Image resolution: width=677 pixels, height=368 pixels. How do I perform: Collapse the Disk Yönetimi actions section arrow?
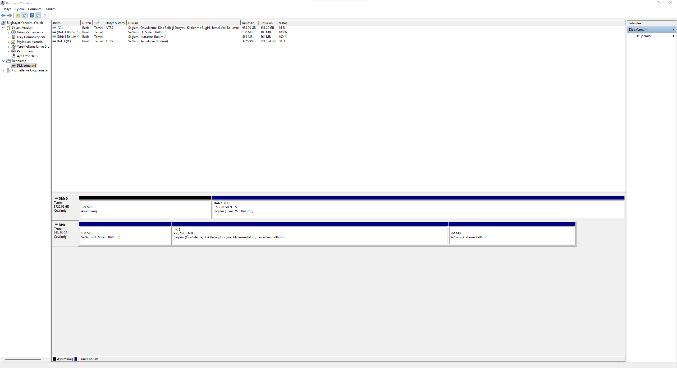(673, 30)
